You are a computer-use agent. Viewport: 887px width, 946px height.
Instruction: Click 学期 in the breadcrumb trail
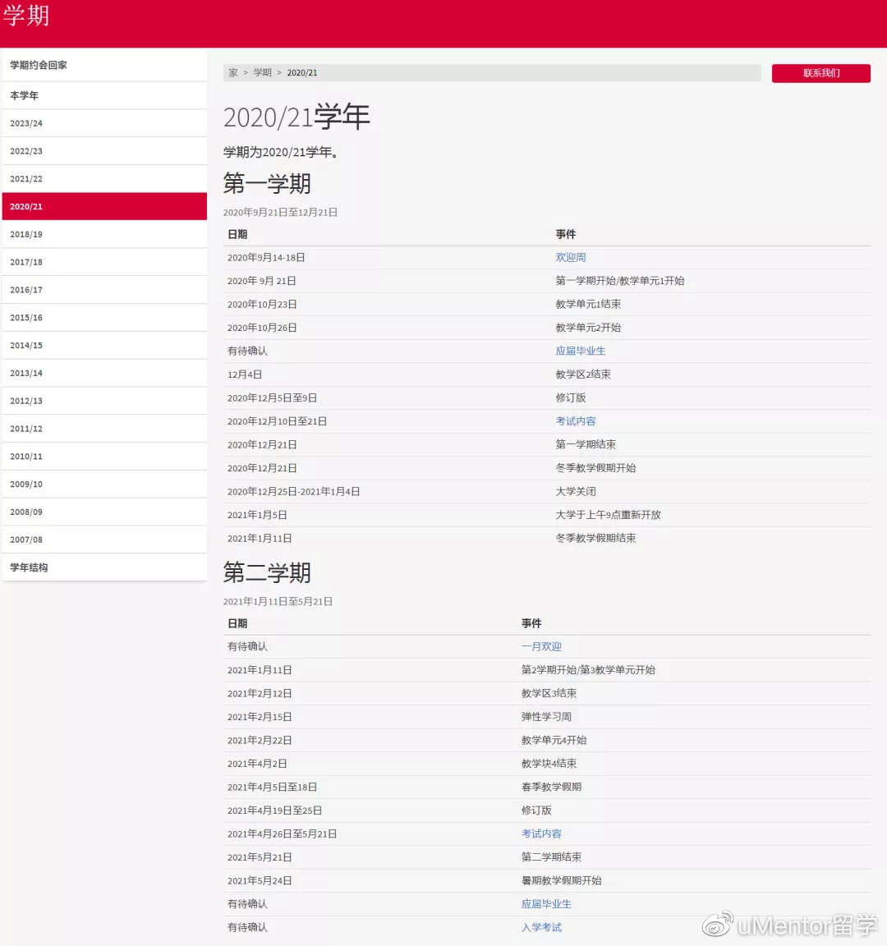[263, 72]
